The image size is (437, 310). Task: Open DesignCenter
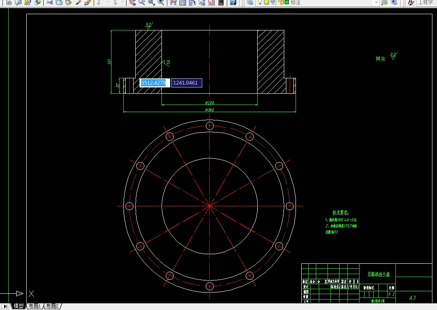183,2
